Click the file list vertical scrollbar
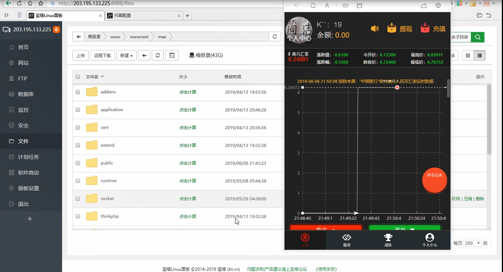The height and width of the screenshot is (272, 503). click(x=489, y=119)
